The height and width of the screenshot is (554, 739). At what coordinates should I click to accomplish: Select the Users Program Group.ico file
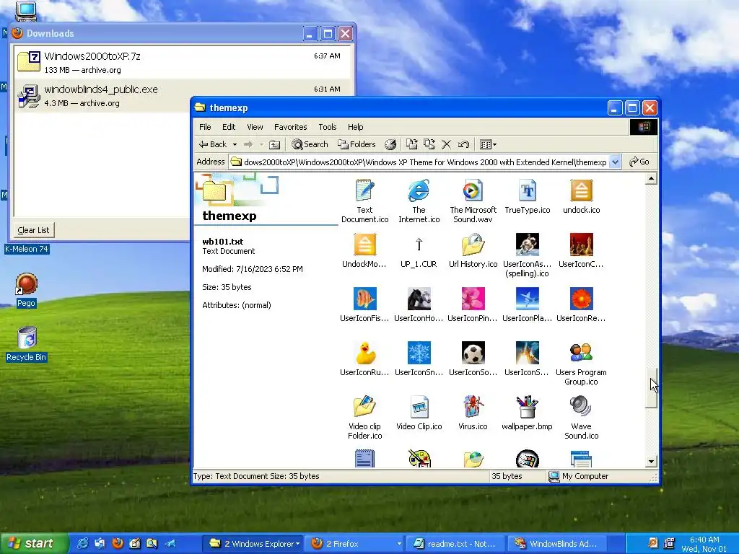point(581,364)
